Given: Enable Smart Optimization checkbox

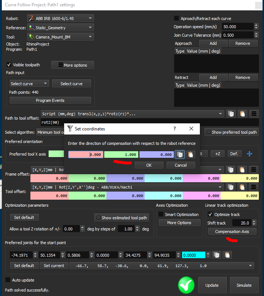Looking at the screenshot, I should click(x=161, y=214).
